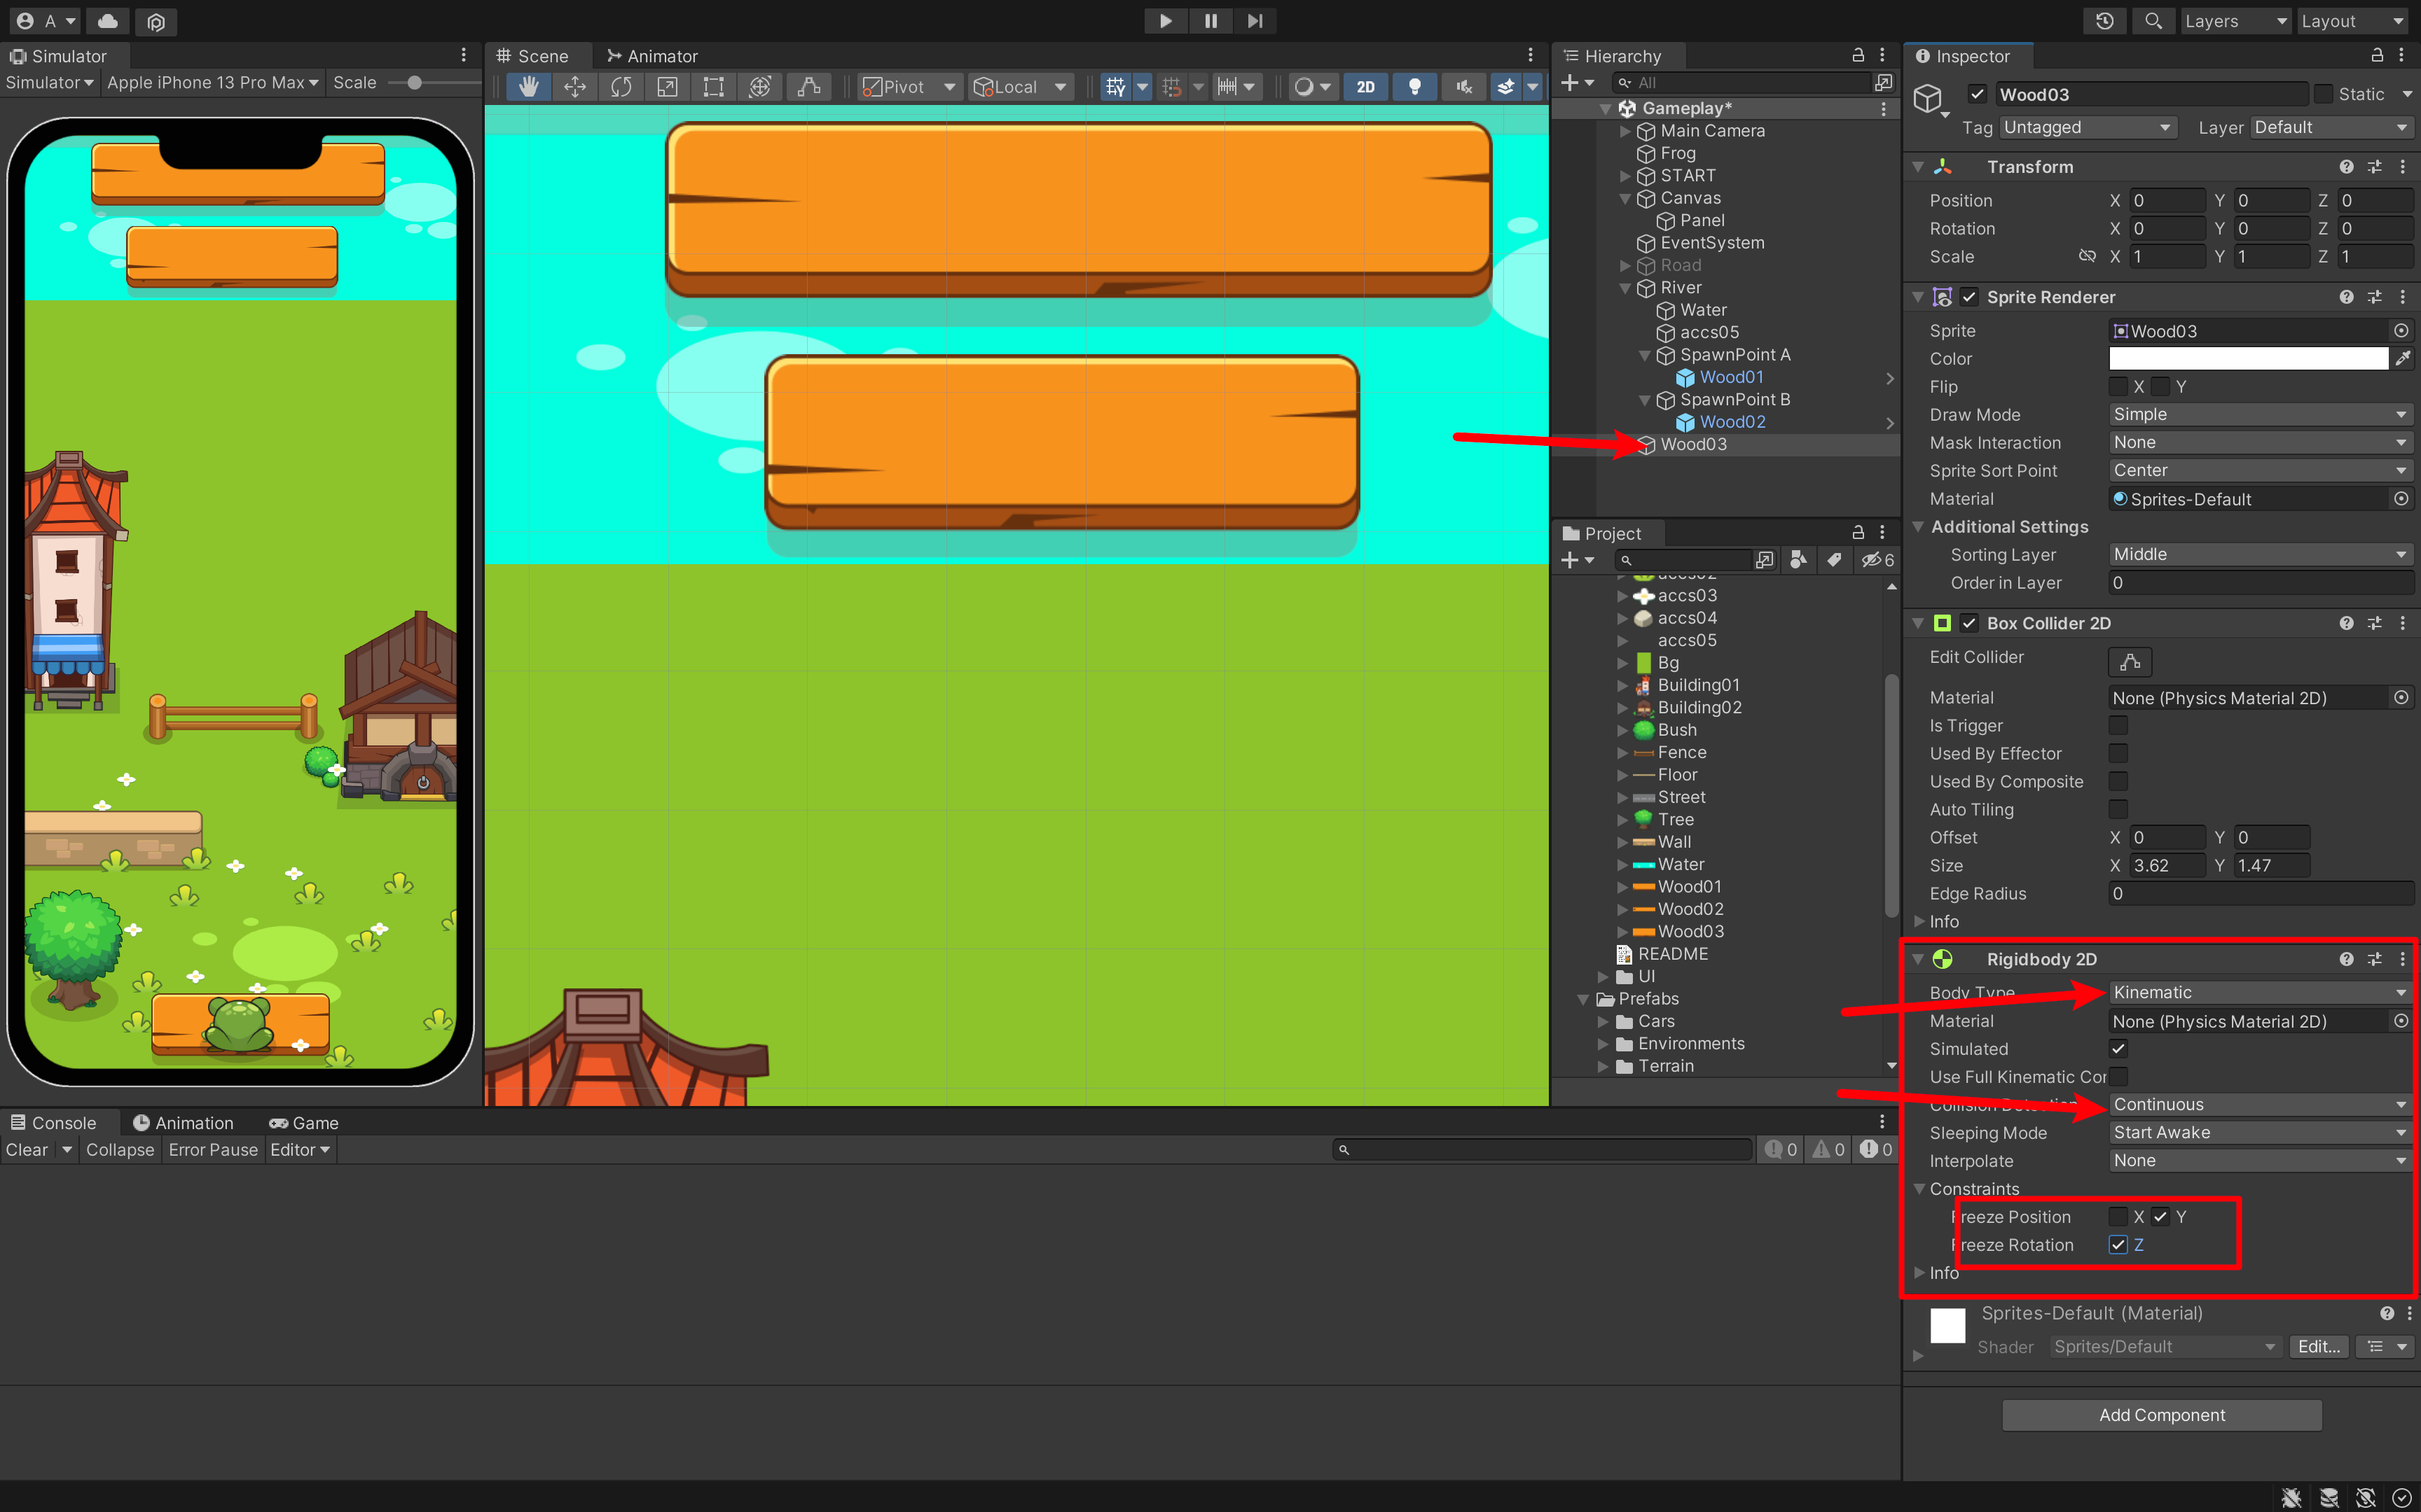Toggle Error Pause in Console
The height and width of the screenshot is (1512, 2421).
click(x=213, y=1150)
